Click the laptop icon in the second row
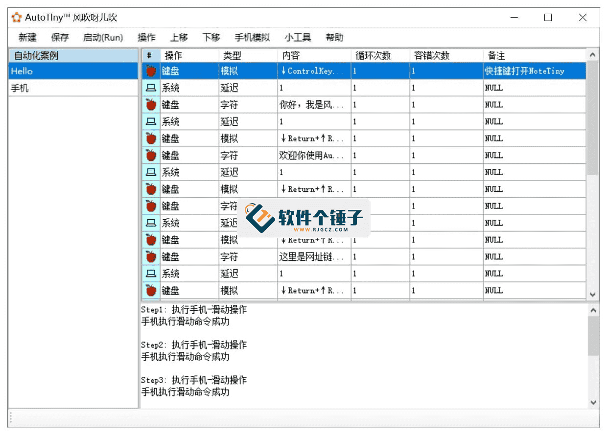Viewport: 608px width, 436px height. [x=151, y=88]
